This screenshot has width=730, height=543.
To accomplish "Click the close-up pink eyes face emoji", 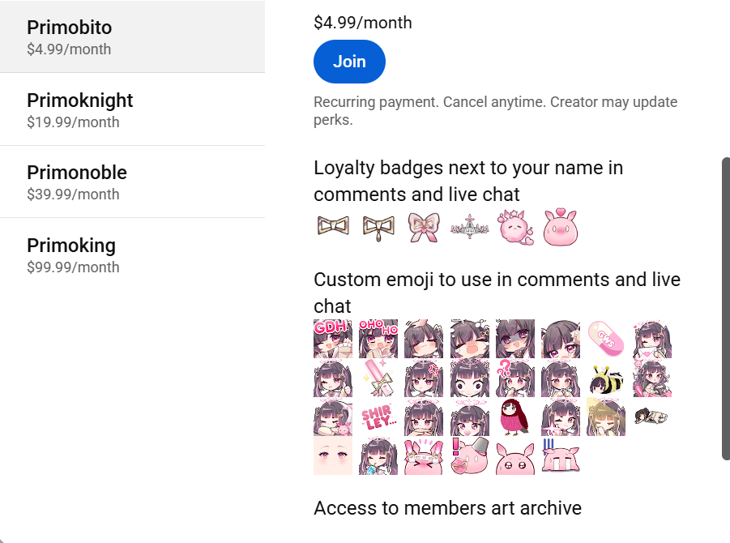I will click(333, 455).
